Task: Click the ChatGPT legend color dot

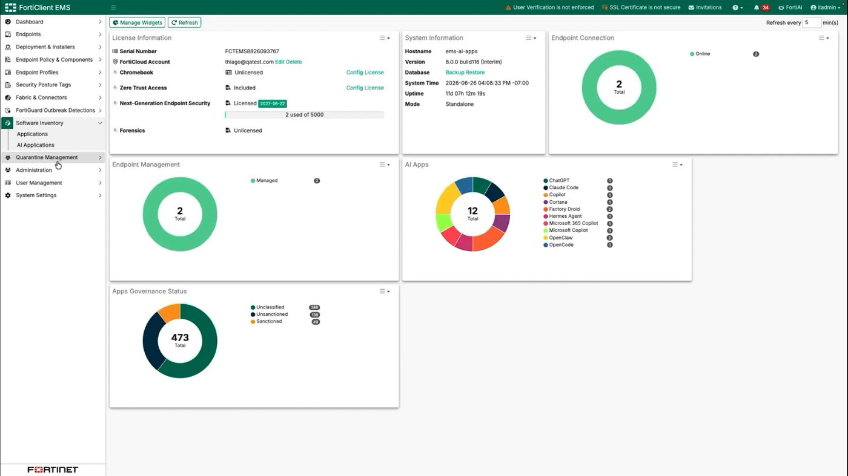Action: 546,181
